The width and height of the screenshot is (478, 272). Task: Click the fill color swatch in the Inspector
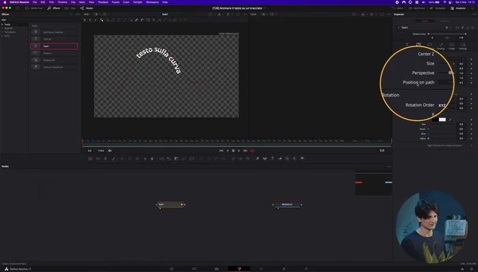[439, 120]
